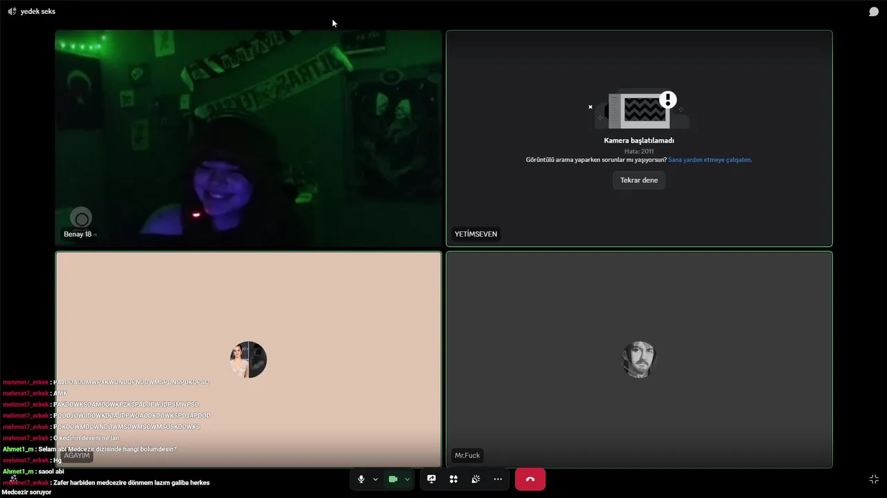The width and height of the screenshot is (887, 498).
Task: Exit full screen mode
Action: 874,479
